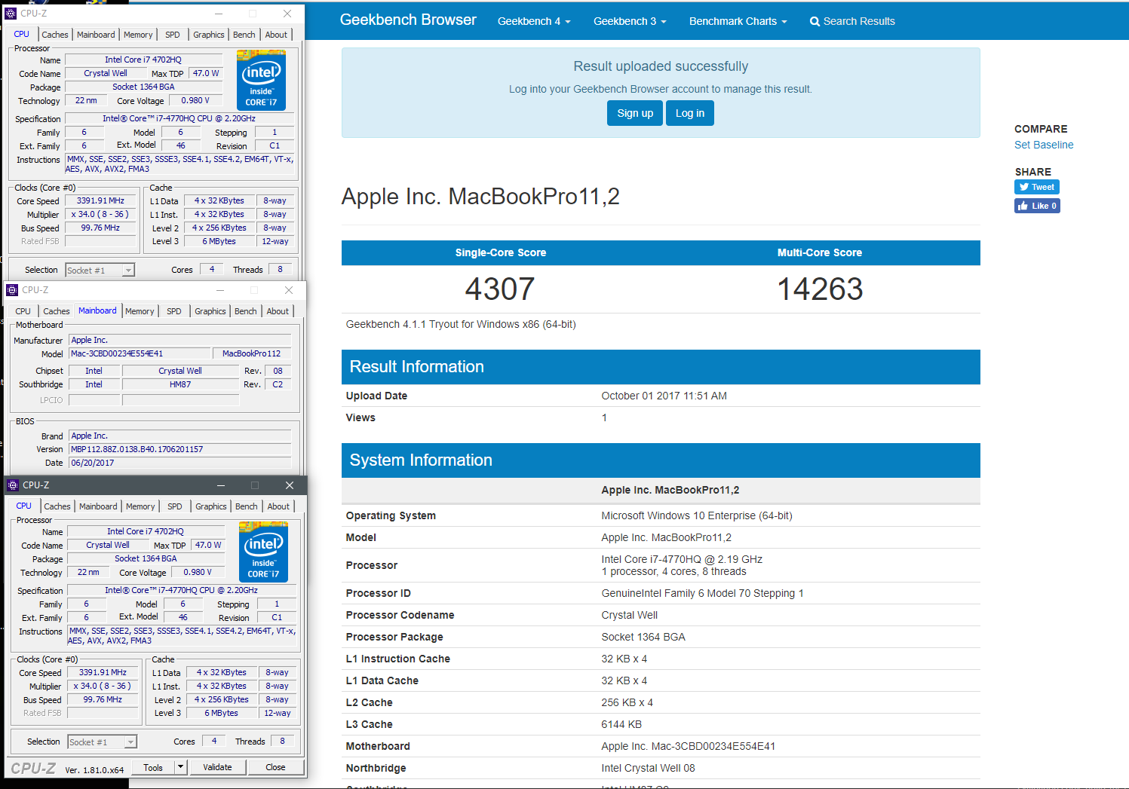Click the Search Results magnifier link
The width and height of the screenshot is (1129, 789).
[x=852, y=21]
